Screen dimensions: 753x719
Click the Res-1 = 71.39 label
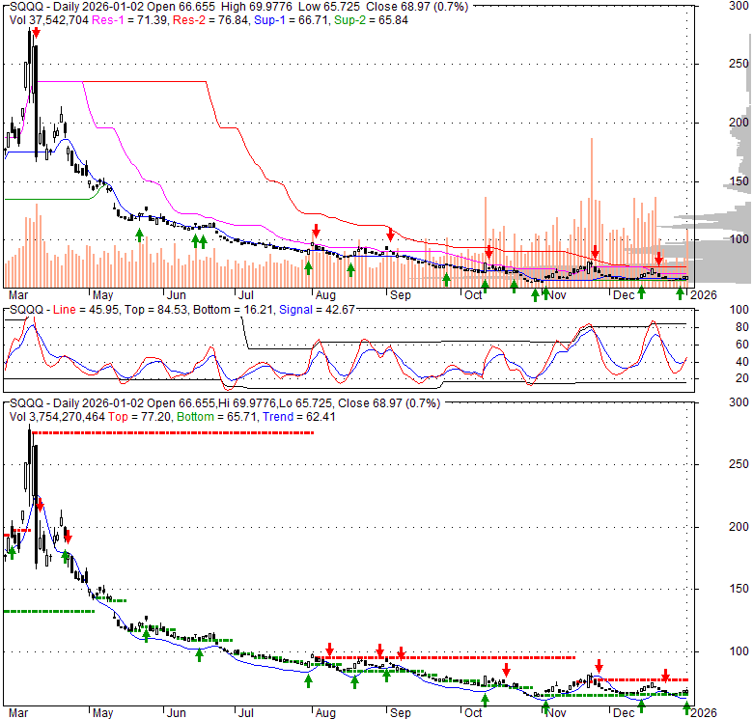pos(129,20)
